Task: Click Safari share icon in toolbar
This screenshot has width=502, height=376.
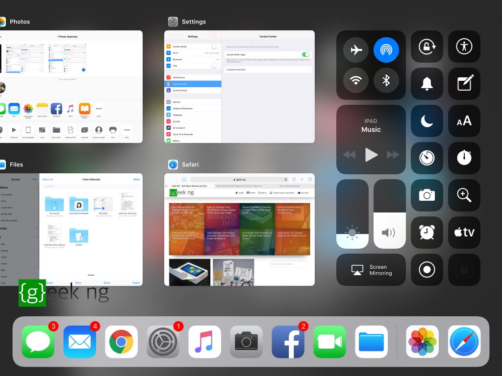Action: pyautogui.click(x=294, y=179)
